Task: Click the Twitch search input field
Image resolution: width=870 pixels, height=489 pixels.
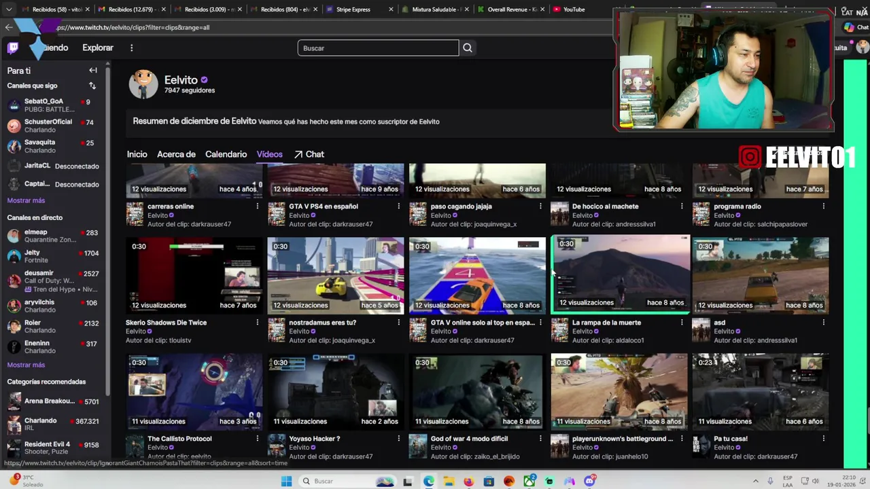Action: (378, 48)
